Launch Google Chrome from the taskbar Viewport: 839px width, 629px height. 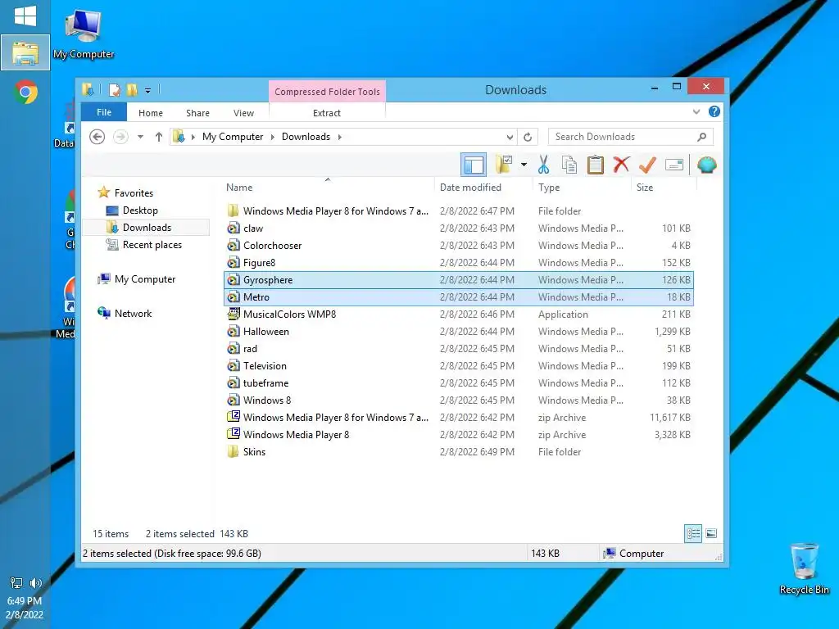25,92
